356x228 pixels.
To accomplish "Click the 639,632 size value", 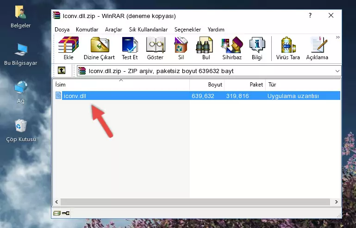I will click(x=203, y=96).
